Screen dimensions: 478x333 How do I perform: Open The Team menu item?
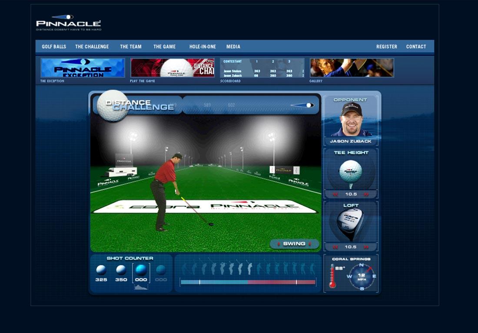(131, 47)
